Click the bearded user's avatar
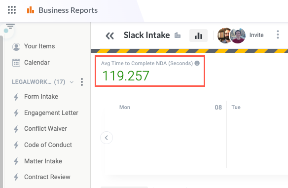Image resolution: width=288 pixels, height=188 pixels. (224, 36)
